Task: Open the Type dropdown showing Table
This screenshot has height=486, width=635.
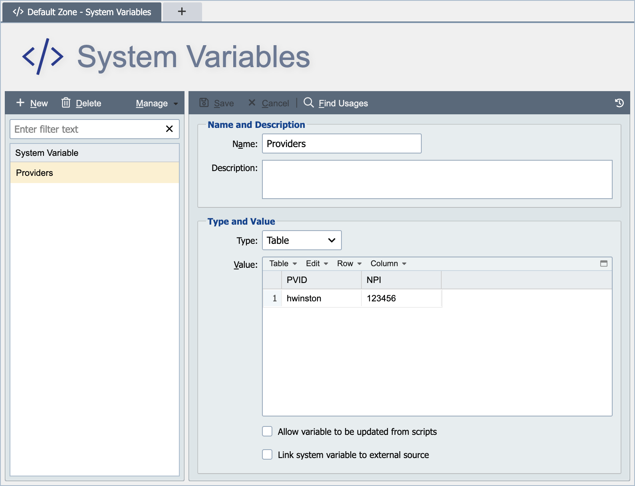Action: coord(302,240)
